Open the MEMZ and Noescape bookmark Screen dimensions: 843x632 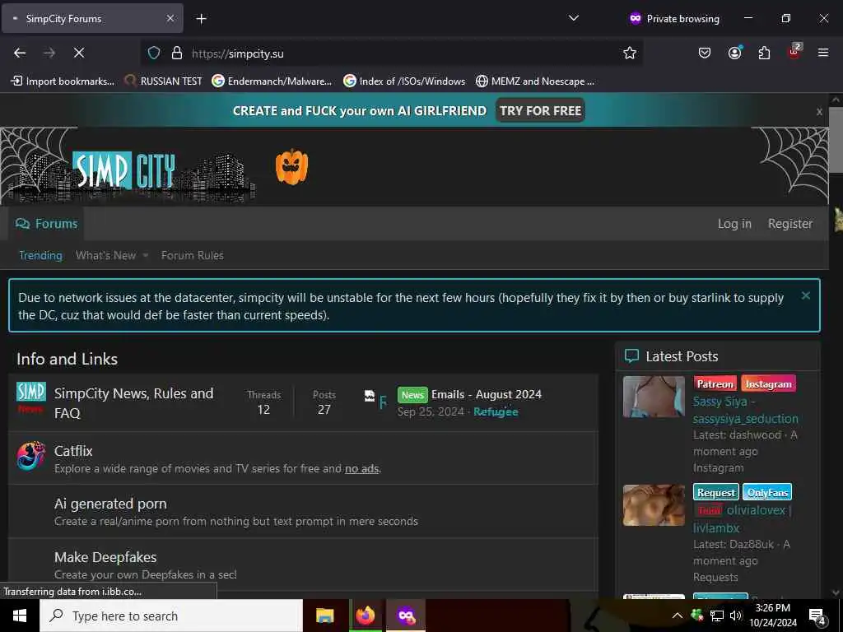coord(535,81)
